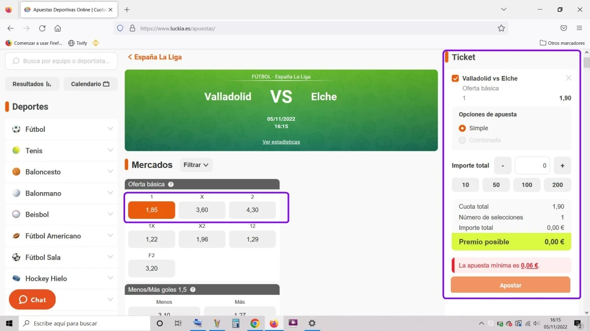Set stake with 10 quick button

pos(465,185)
